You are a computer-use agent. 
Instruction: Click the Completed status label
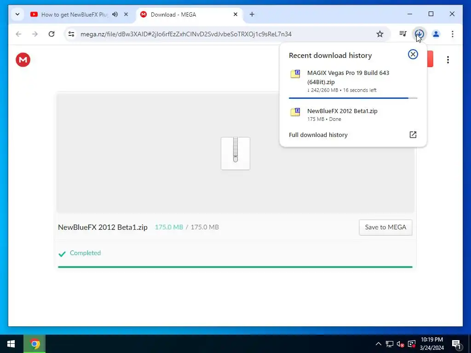pyautogui.click(x=85, y=253)
